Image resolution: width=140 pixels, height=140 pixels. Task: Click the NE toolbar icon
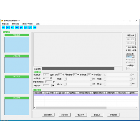(3, 28)
